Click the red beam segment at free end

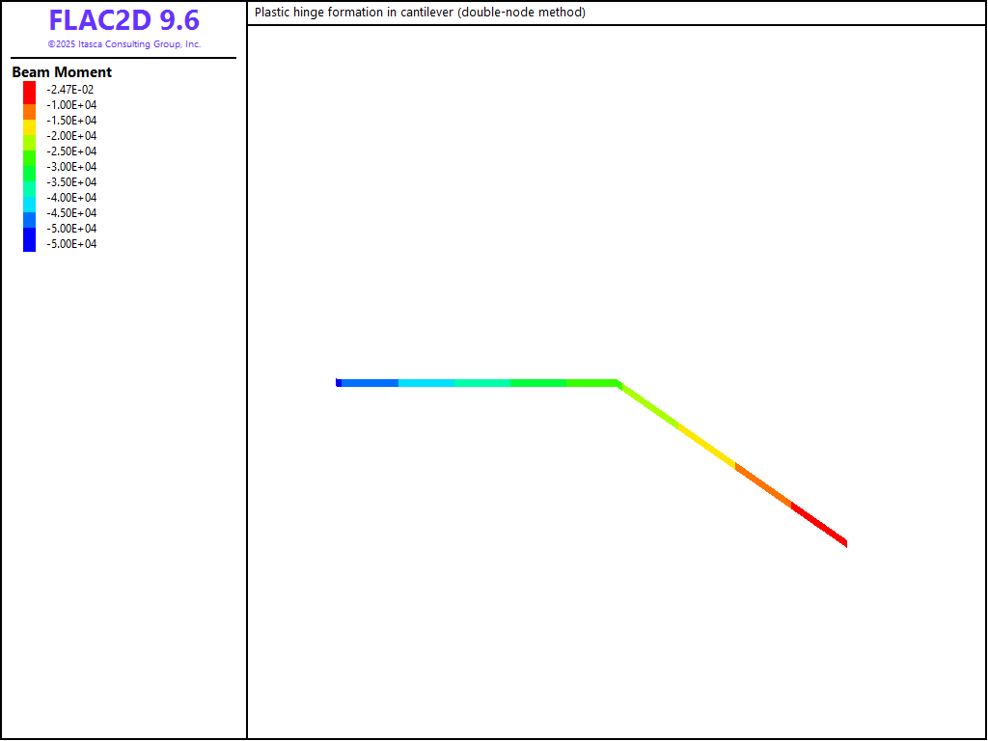click(819, 525)
